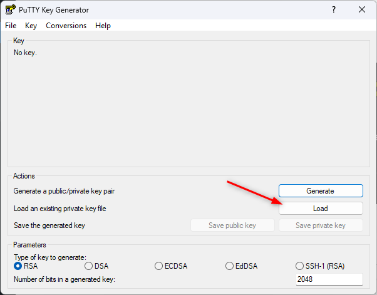Click the Save public key button
The image size is (377, 295).
point(232,225)
